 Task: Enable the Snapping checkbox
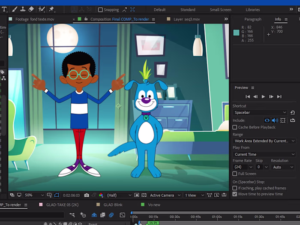[x=100, y=10]
